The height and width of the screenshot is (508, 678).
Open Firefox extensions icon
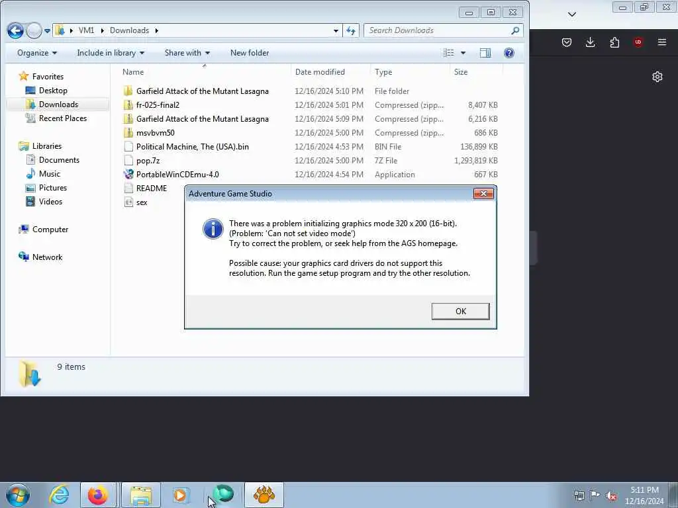[x=614, y=42]
